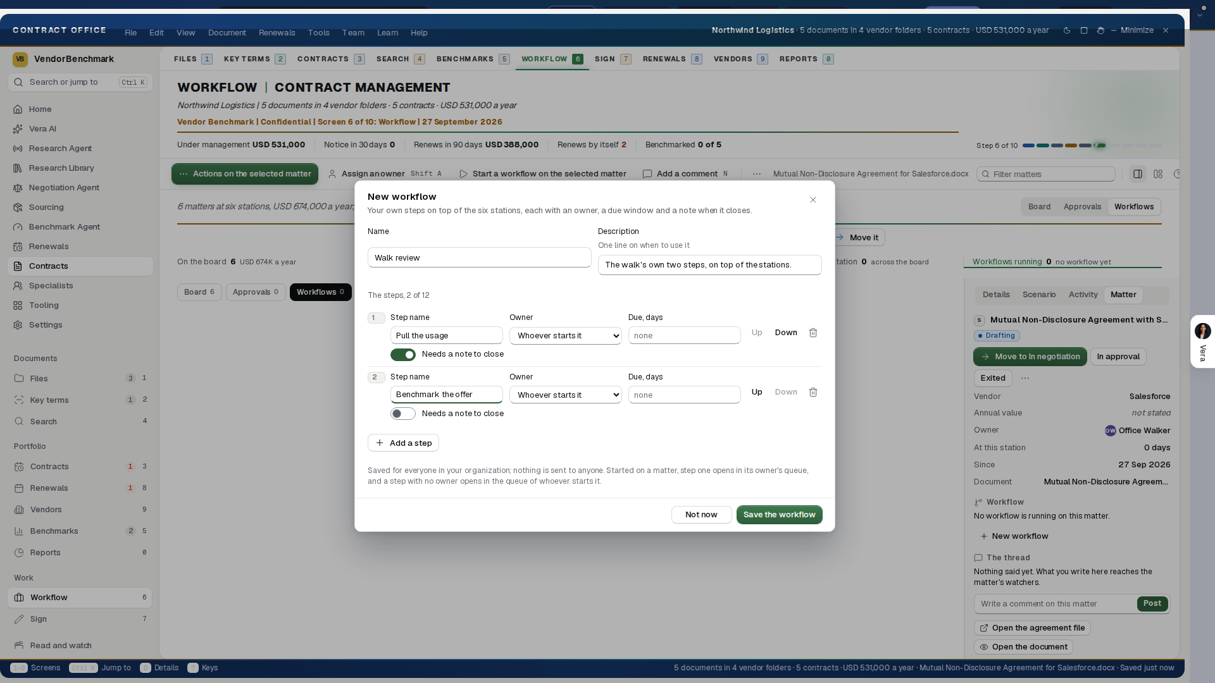Click the more options ellipsis next to Exited
Screen dimensions: 1215x683
(x=1025, y=378)
